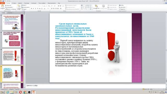Switch to the Slide Show (Показ слайдов) tab
Image resolution: width=167 pixels, height=94 pixels.
click(42, 3)
